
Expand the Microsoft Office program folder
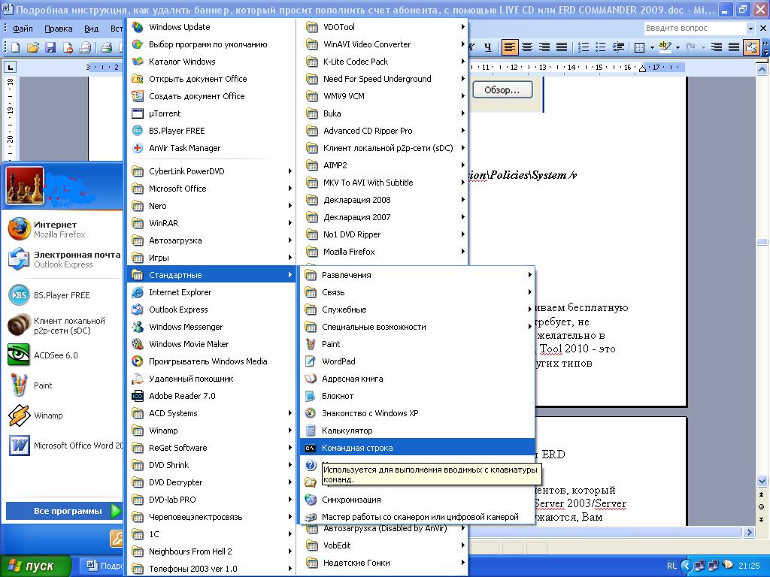tap(211, 189)
